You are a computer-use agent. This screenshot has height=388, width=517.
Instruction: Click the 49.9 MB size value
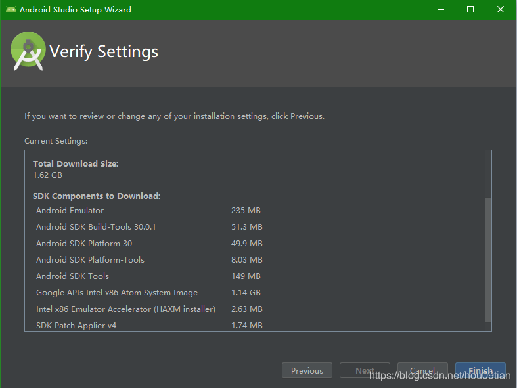click(247, 244)
